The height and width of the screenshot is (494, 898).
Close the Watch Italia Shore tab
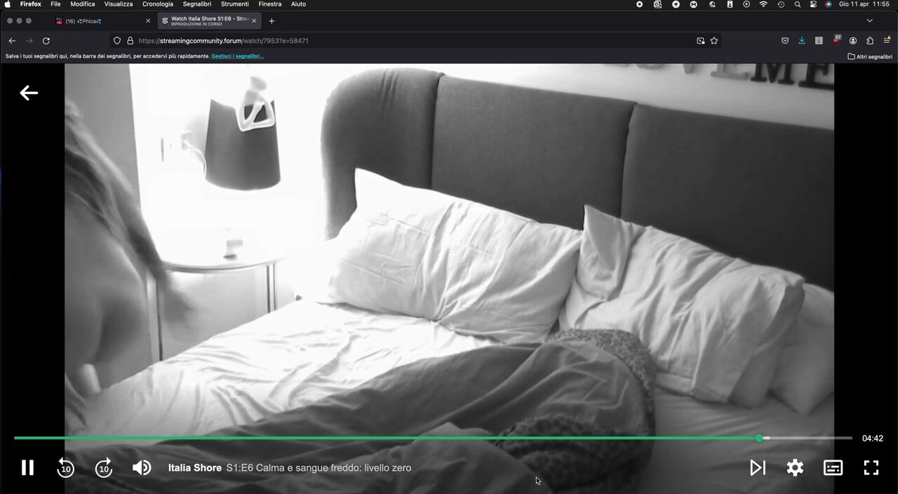coord(254,21)
